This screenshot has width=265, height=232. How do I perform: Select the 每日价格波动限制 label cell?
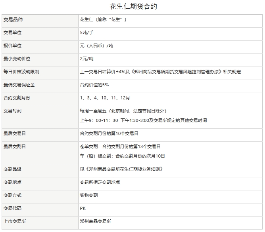[x=21, y=72]
